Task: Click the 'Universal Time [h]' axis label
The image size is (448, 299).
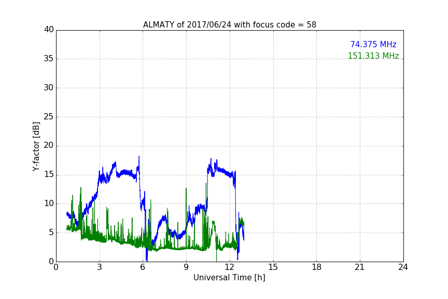Action: click(x=229, y=278)
